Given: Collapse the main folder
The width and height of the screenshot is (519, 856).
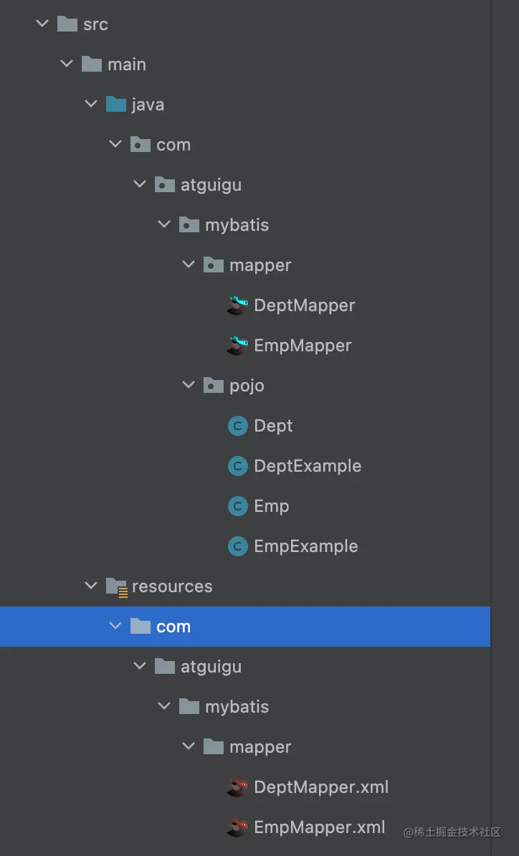Looking at the screenshot, I should coord(66,64).
